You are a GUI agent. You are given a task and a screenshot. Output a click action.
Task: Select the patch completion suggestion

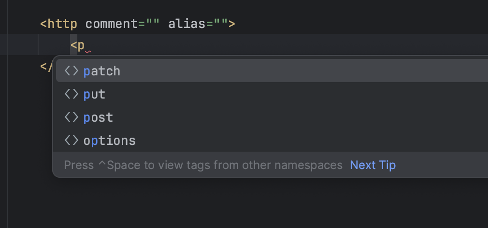click(272, 71)
